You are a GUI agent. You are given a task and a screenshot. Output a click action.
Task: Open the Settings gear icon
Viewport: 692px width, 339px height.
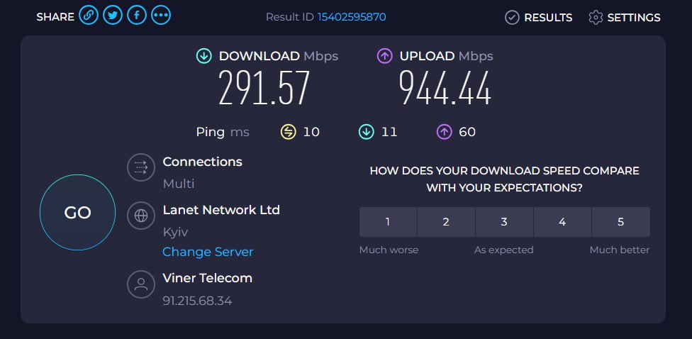(x=596, y=18)
